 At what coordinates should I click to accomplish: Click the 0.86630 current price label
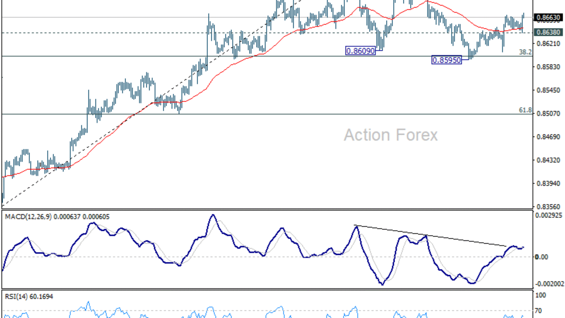coord(549,17)
